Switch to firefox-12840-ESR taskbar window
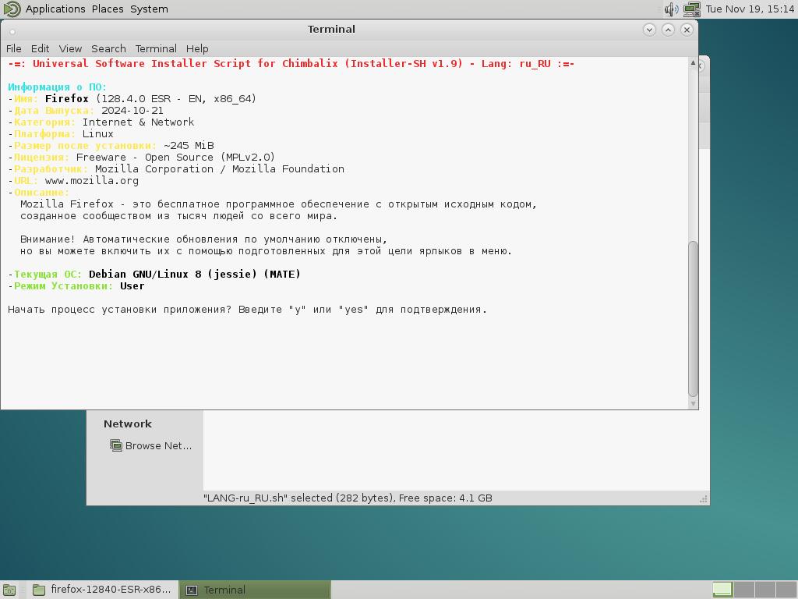Screen dimensions: 798x599 point(102,590)
